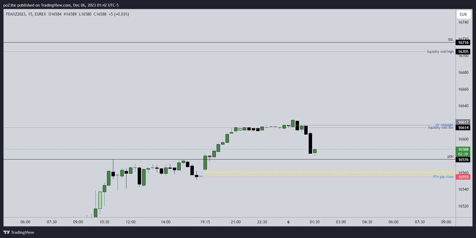Click the red 16555 price tag
Image resolution: width=476 pixels, height=238 pixels.
[x=463, y=177]
